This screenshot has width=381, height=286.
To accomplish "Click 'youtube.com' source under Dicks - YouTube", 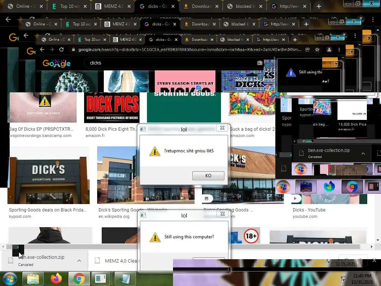I will tap(305, 216).
